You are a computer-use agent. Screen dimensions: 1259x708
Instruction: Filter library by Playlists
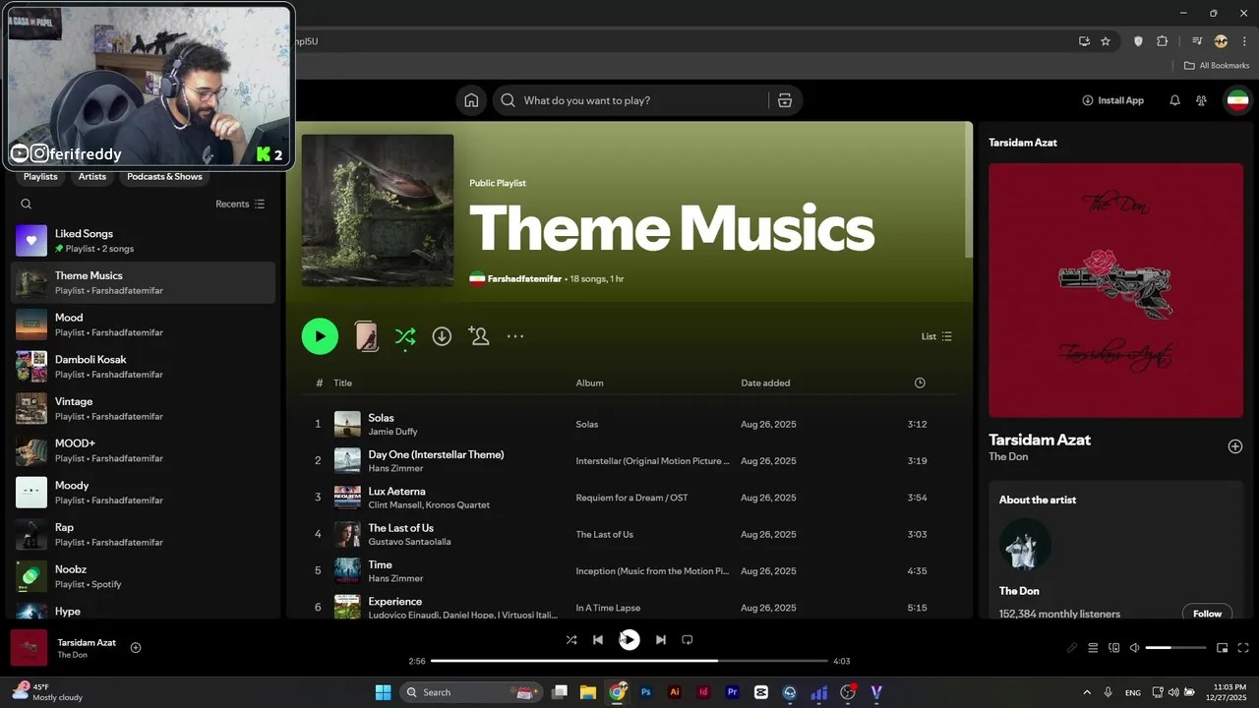[x=40, y=177]
